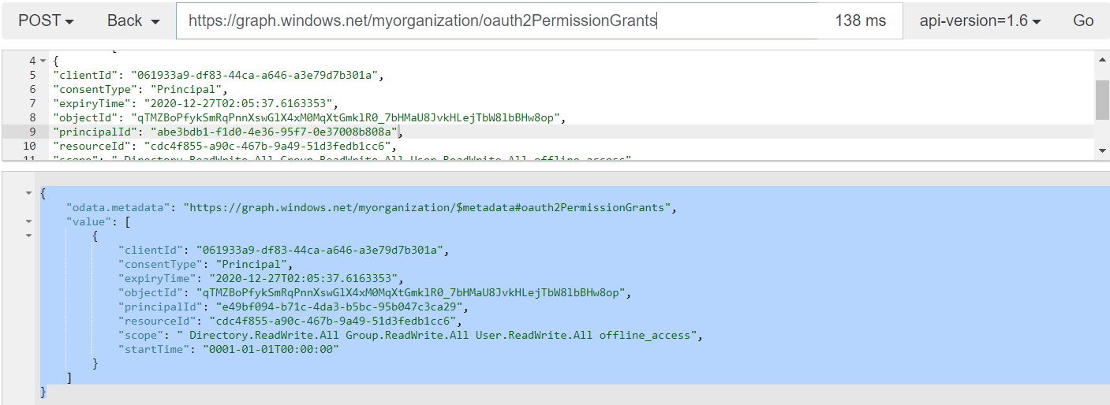The height and width of the screenshot is (405, 1110).
Task: Place cursor on principalId line in request editor
Action: click(227, 132)
